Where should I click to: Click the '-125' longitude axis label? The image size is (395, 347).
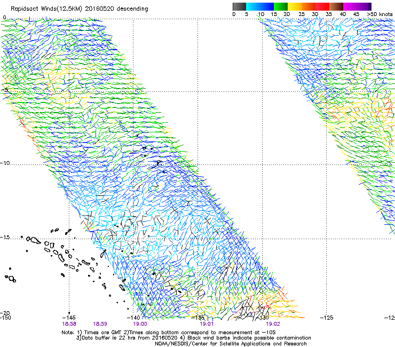click(x=327, y=318)
